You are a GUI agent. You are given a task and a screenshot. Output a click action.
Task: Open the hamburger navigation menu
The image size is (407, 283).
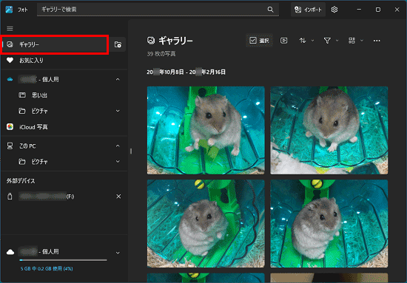pos(10,29)
